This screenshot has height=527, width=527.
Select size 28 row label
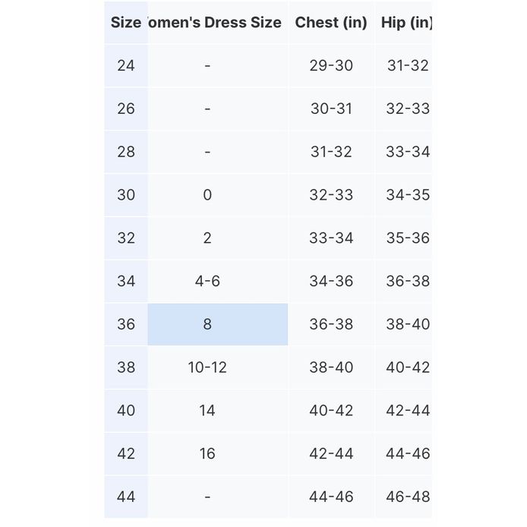126,152
